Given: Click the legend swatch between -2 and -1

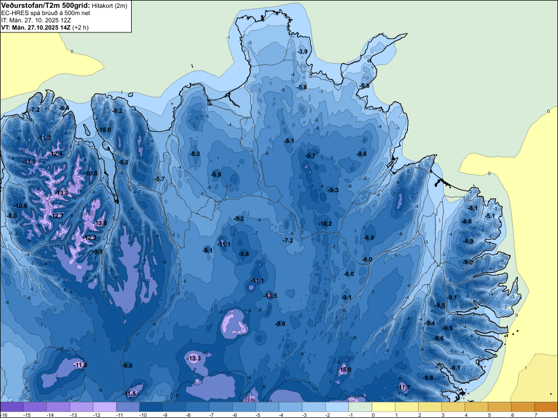Looking at the screenshot, I should coord(337,407).
